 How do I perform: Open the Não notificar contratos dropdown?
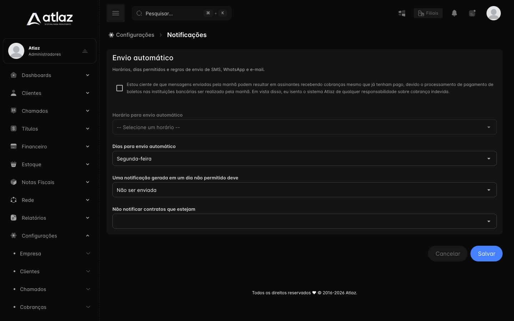click(304, 221)
